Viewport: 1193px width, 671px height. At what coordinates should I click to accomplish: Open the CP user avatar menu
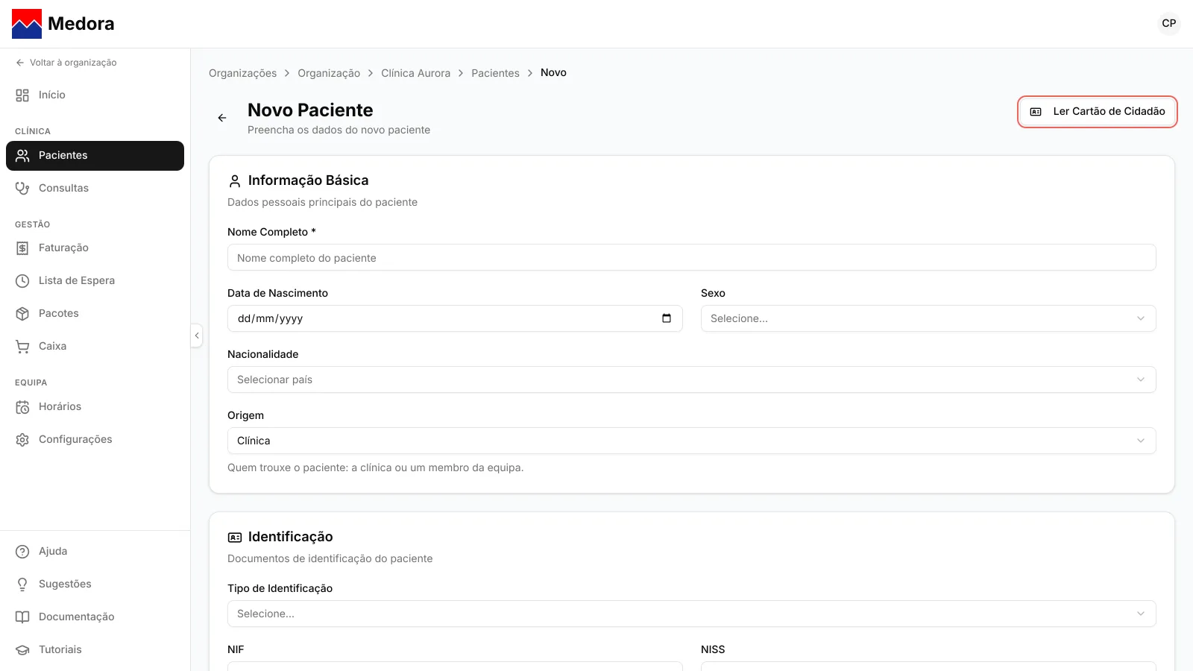pyautogui.click(x=1169, y=23)
